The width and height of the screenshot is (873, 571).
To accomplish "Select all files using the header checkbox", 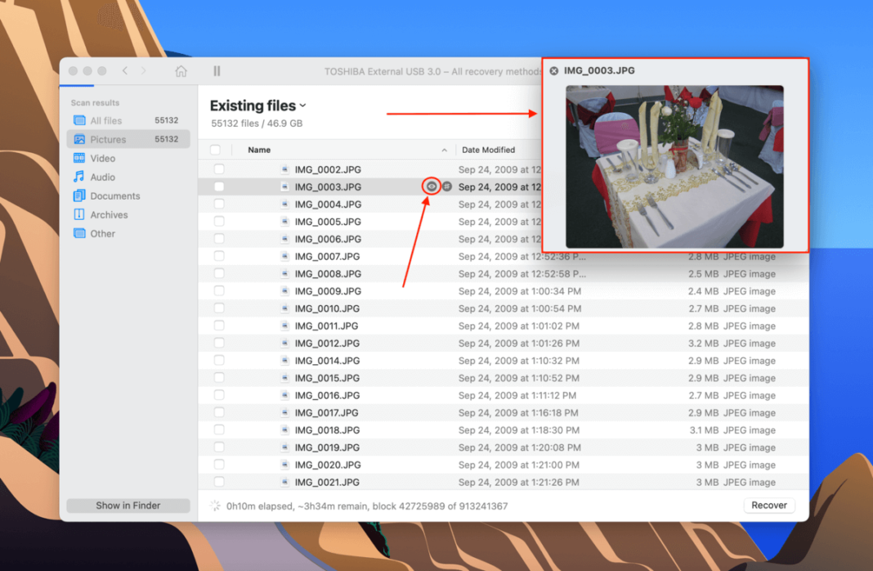I will pyautogui.click(x=216, y=150).
